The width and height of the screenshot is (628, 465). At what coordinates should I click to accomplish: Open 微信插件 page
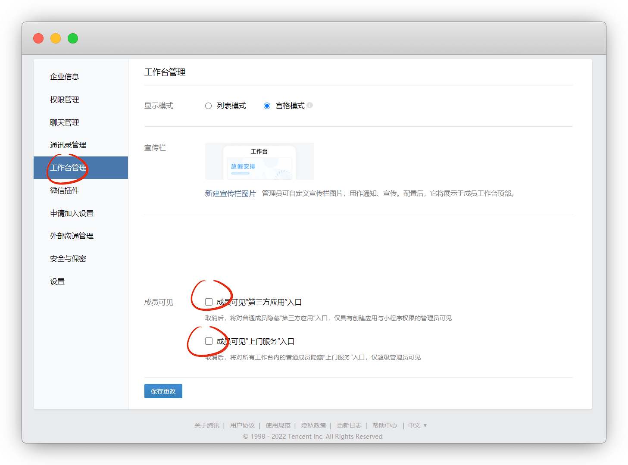[65, 190]
